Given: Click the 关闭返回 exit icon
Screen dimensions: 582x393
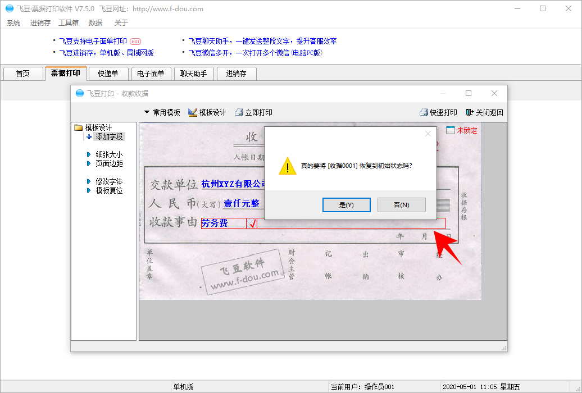Looking at the screenshot, I should pos(470,112).
